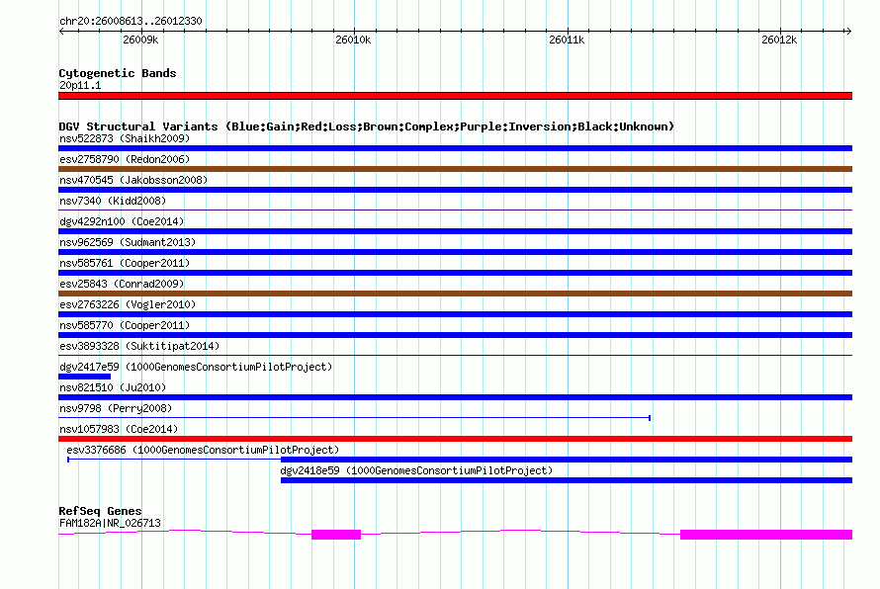The image size is (880, 589).
Task: Click dgv2418e59 (1000GenomesConsortiumPilotProject) label
Action: 416,470
